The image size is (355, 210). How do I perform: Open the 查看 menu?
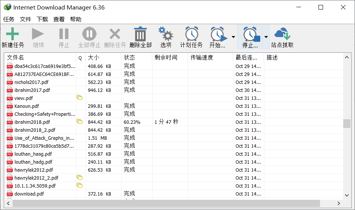click(x=59, y=19)
